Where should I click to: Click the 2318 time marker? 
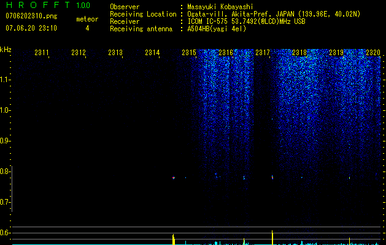299,53
